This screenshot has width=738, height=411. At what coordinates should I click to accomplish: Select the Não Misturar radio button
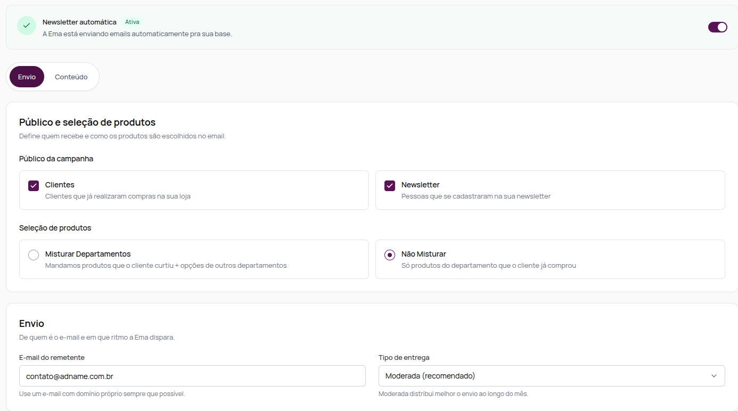[x=390, y=254]
